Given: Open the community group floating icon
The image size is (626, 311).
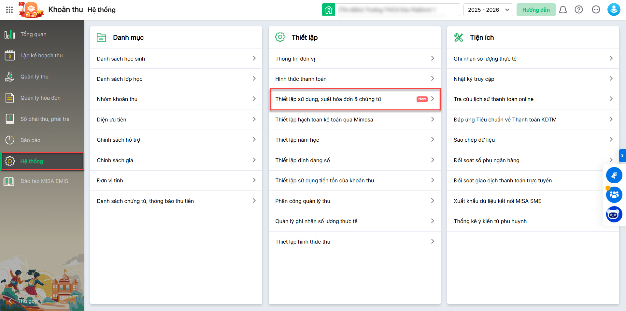Looking at the screenshot, I should 614,195.
